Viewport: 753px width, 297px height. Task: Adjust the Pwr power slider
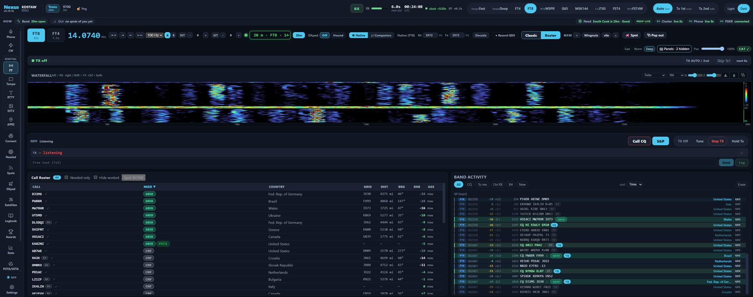point(713,49)
